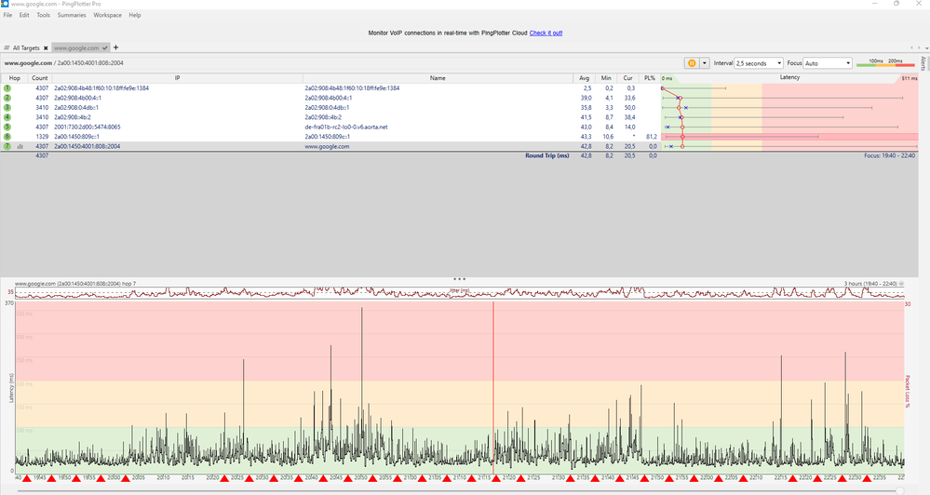Click the Latency graph column header

click(x=789, y=77)
